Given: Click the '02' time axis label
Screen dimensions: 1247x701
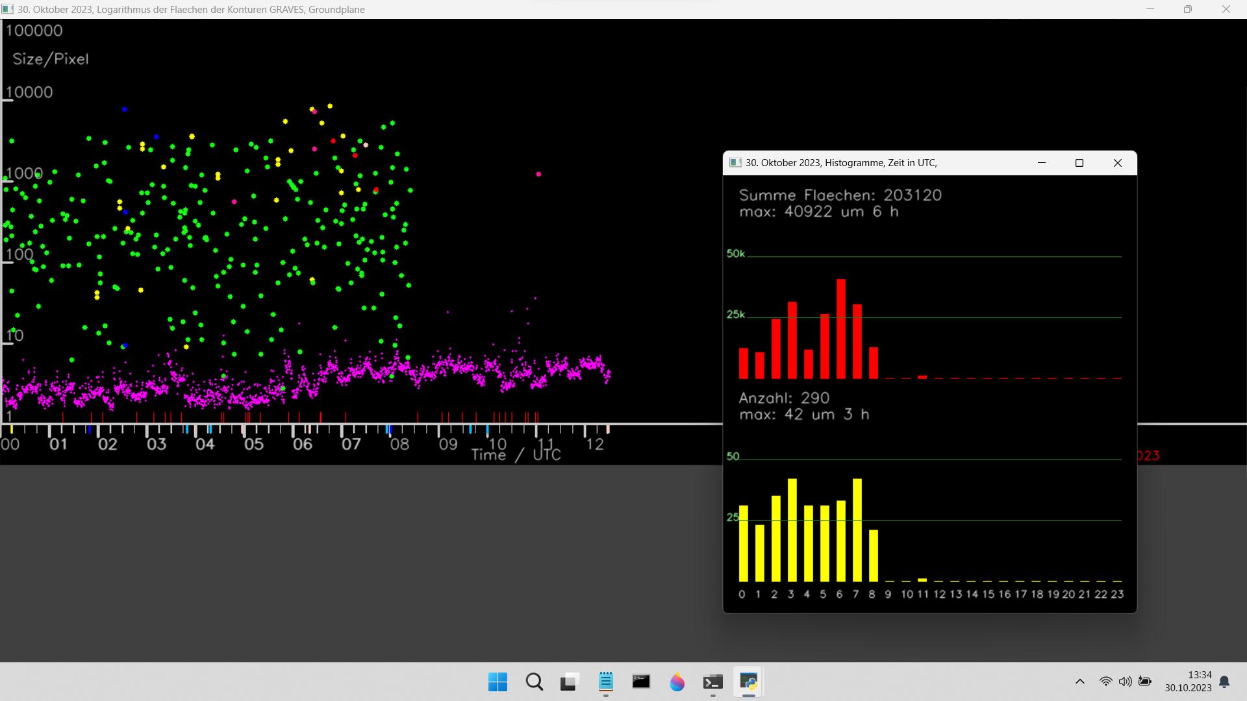Looking at the screenshot, I should coord(108,445).
